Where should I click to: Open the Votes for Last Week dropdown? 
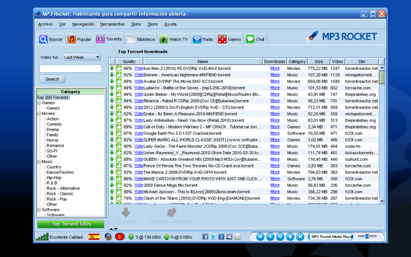(82, 57)
